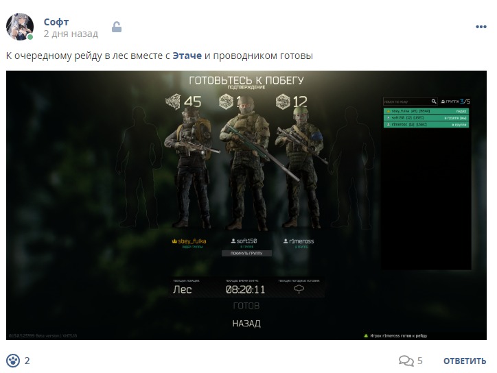This screenshot has width=497, height=373.
Task: Open the attached game screenshot image
Action: [x=246, y=205]
